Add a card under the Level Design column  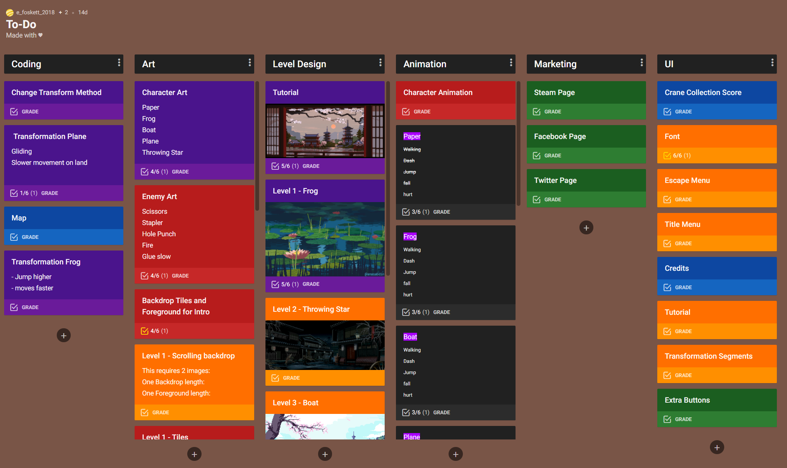(325, 454)
